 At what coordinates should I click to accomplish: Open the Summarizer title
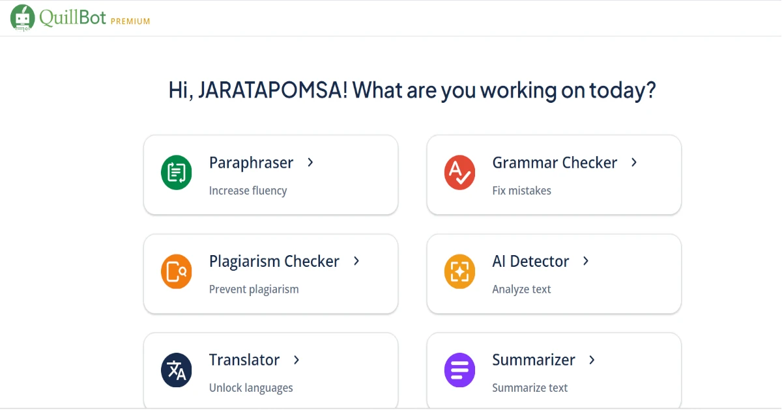(534, 360)
